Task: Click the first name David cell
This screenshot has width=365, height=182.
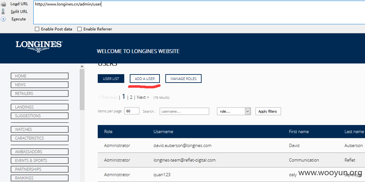Action: pos(294,145)
